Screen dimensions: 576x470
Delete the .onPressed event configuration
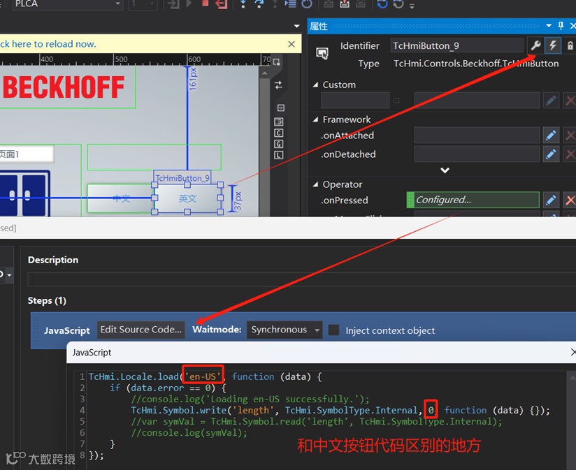point(570,200)
